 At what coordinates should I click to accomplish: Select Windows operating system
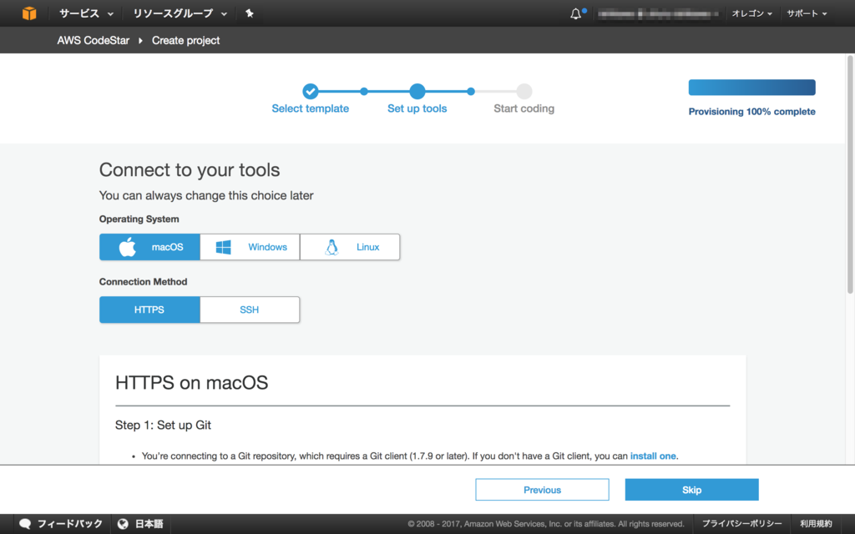click(x=250, y=247)
